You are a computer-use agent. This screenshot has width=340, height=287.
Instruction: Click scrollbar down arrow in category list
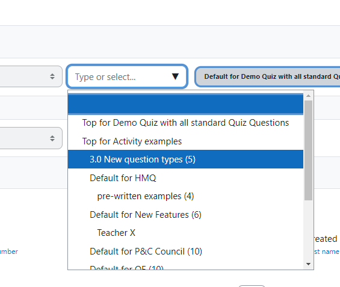[x=308, y=264]
